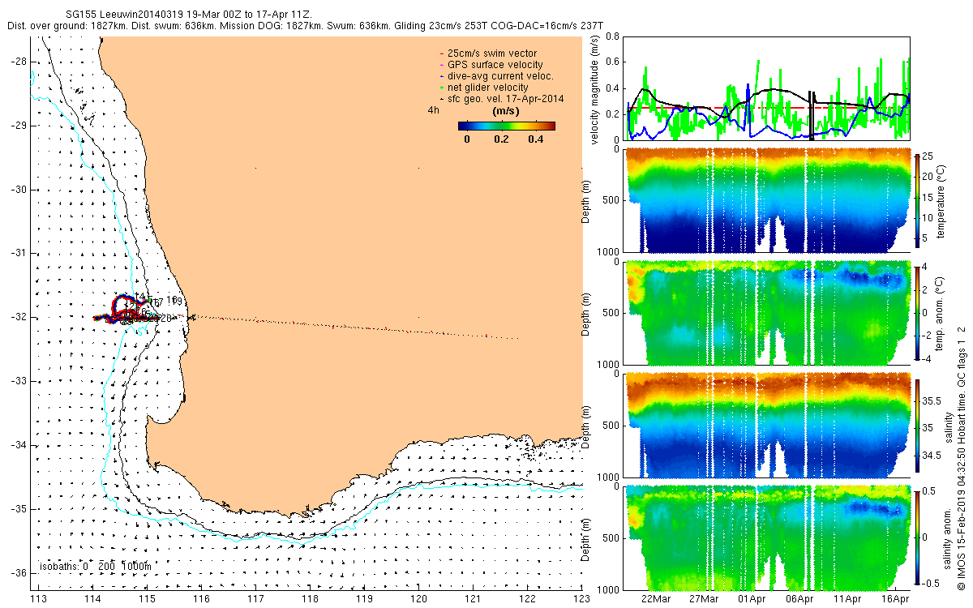Viewport: 973px width, 608px height.
Task: Click the '113' longitude tick label
Action: [37, 598]
